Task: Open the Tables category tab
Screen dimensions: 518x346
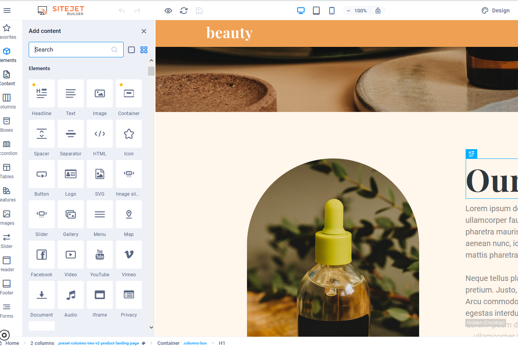Action: (7, 171)
